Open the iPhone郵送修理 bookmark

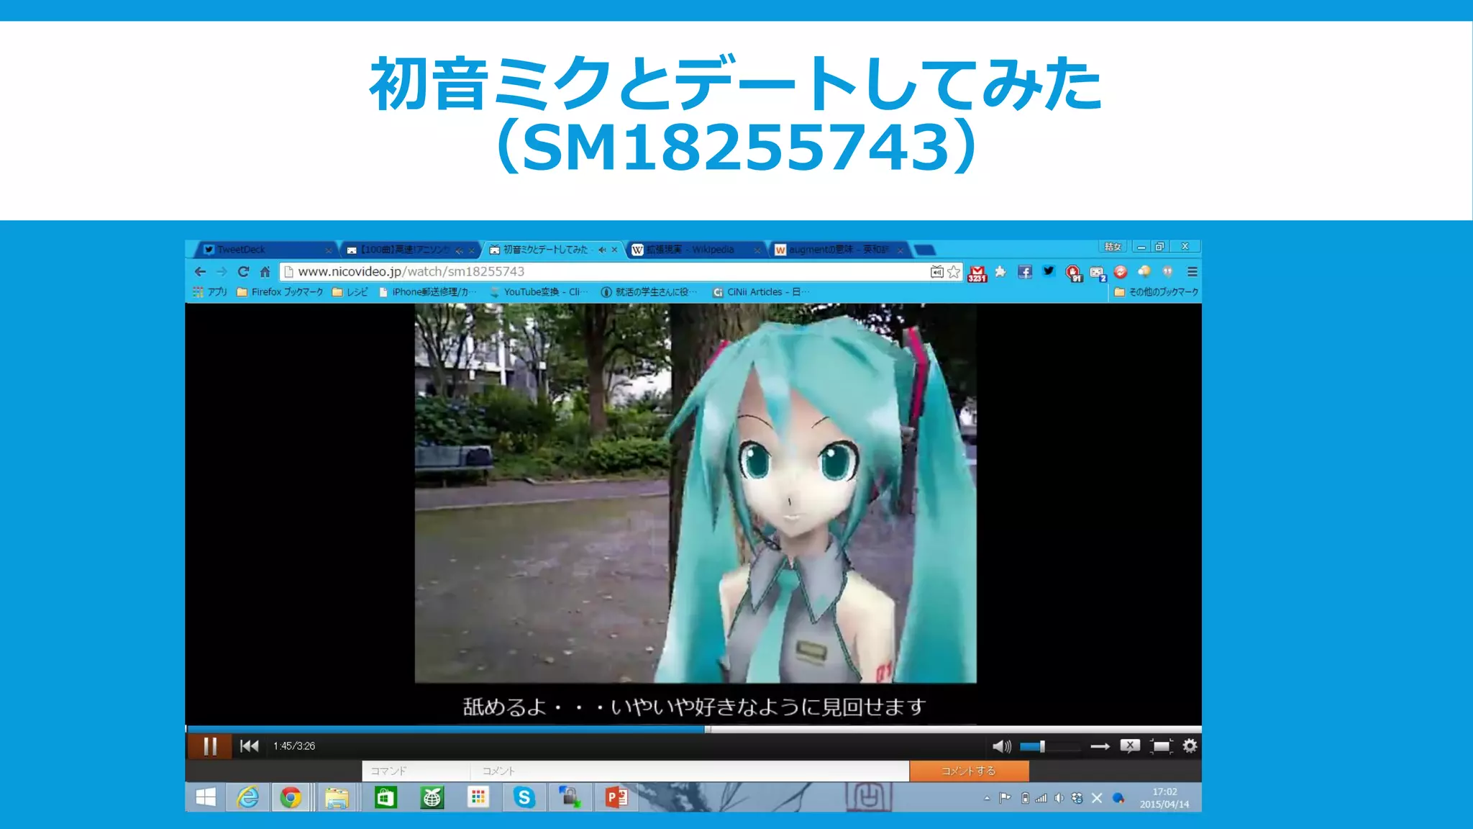coord(428,291)
